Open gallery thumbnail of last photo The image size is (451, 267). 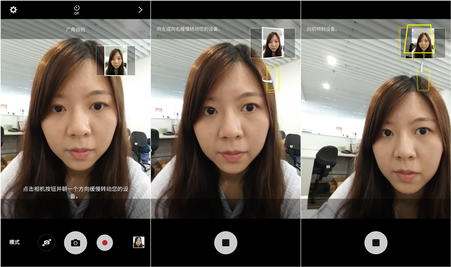click(x=139, y=242)
